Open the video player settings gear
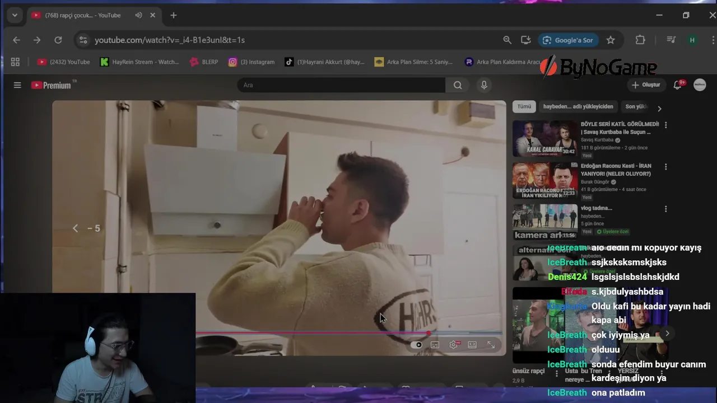This screenshot has width=717, height=403. (x=454, y=345)
